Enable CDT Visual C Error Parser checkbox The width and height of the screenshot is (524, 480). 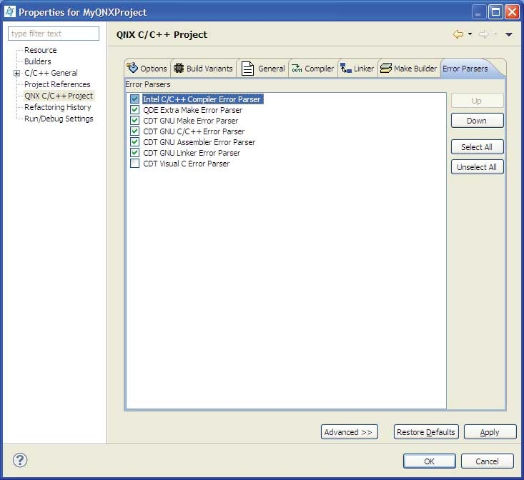[134, 164]
